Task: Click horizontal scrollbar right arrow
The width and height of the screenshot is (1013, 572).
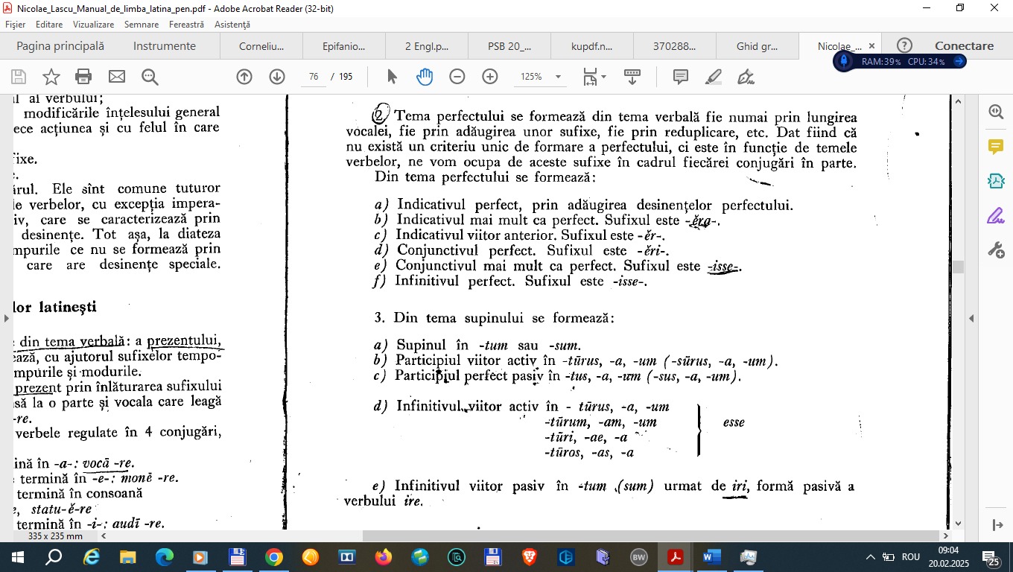Action: click(946, 536)
